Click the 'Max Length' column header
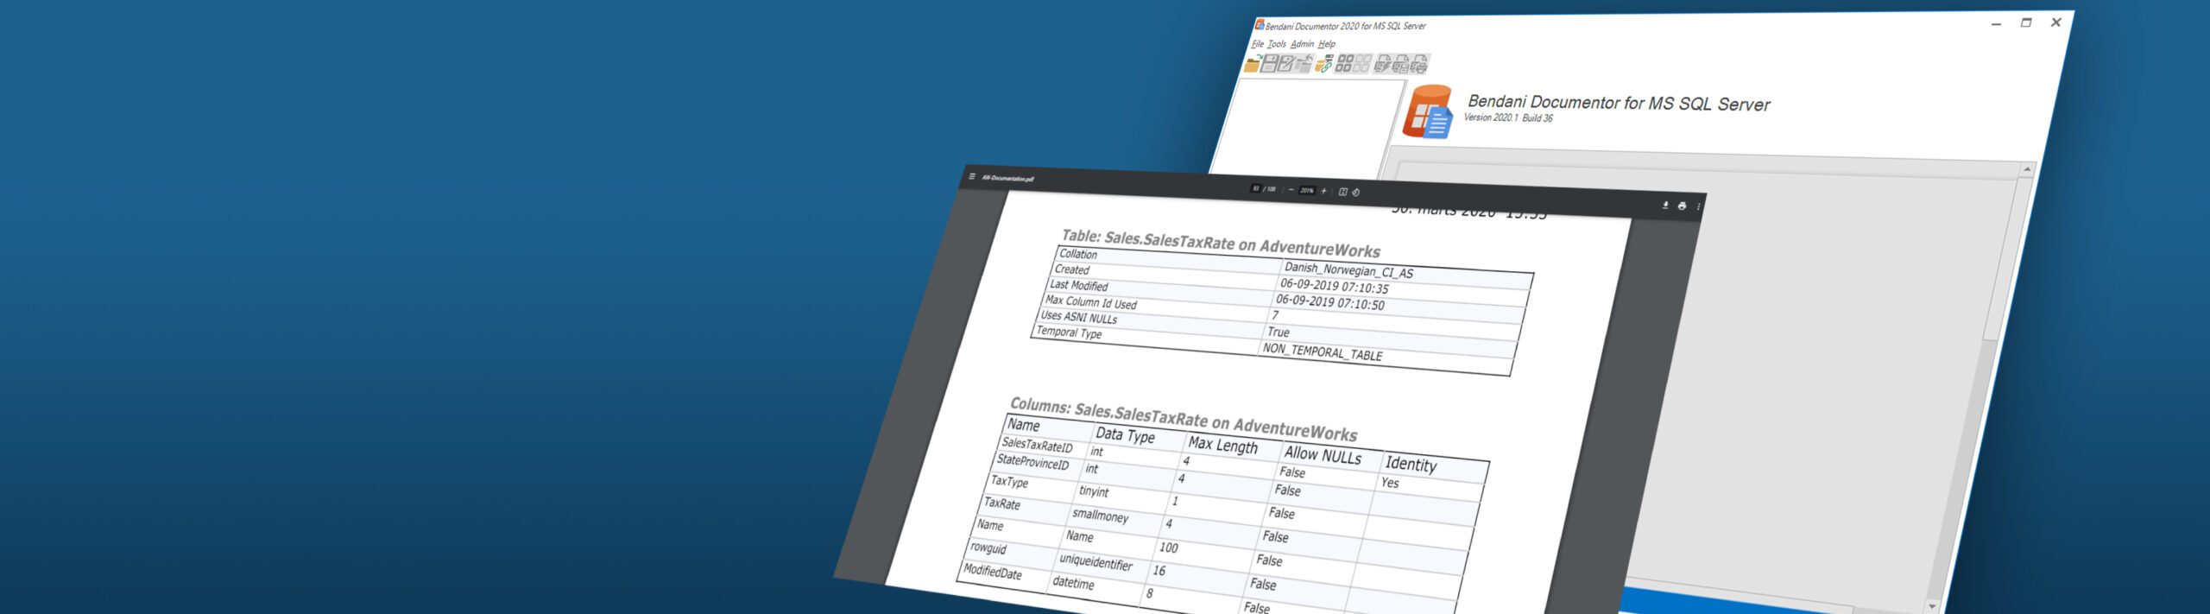This screenshot has height=614, width=2210. coord(1223,445)
